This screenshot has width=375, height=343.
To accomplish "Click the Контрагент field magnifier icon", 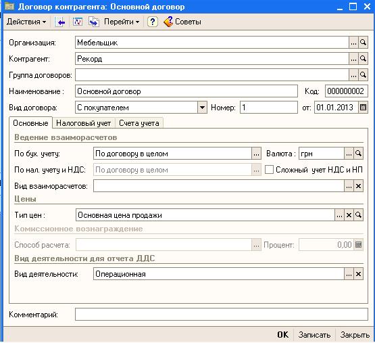I will [x=363, y=59].
